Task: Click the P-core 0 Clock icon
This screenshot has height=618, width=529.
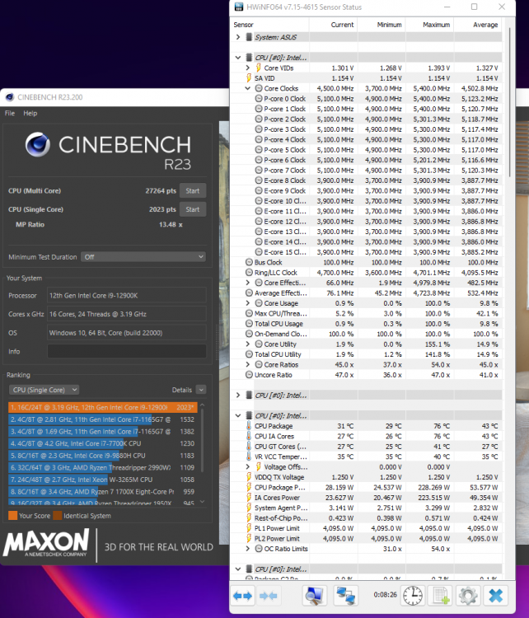Action: click(259, 99)
